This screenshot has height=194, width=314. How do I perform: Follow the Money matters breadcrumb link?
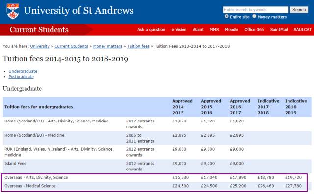107,46
